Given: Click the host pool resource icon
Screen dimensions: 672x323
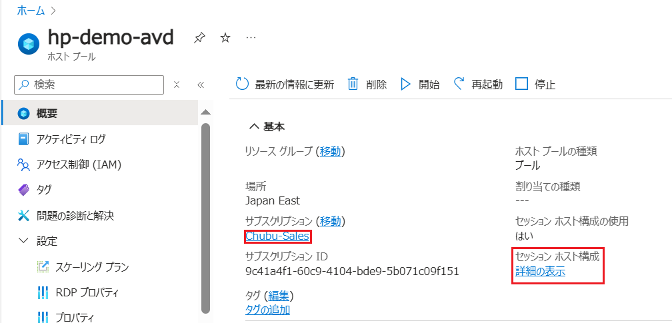Looking at the screenshot, I should pos(29,44).
